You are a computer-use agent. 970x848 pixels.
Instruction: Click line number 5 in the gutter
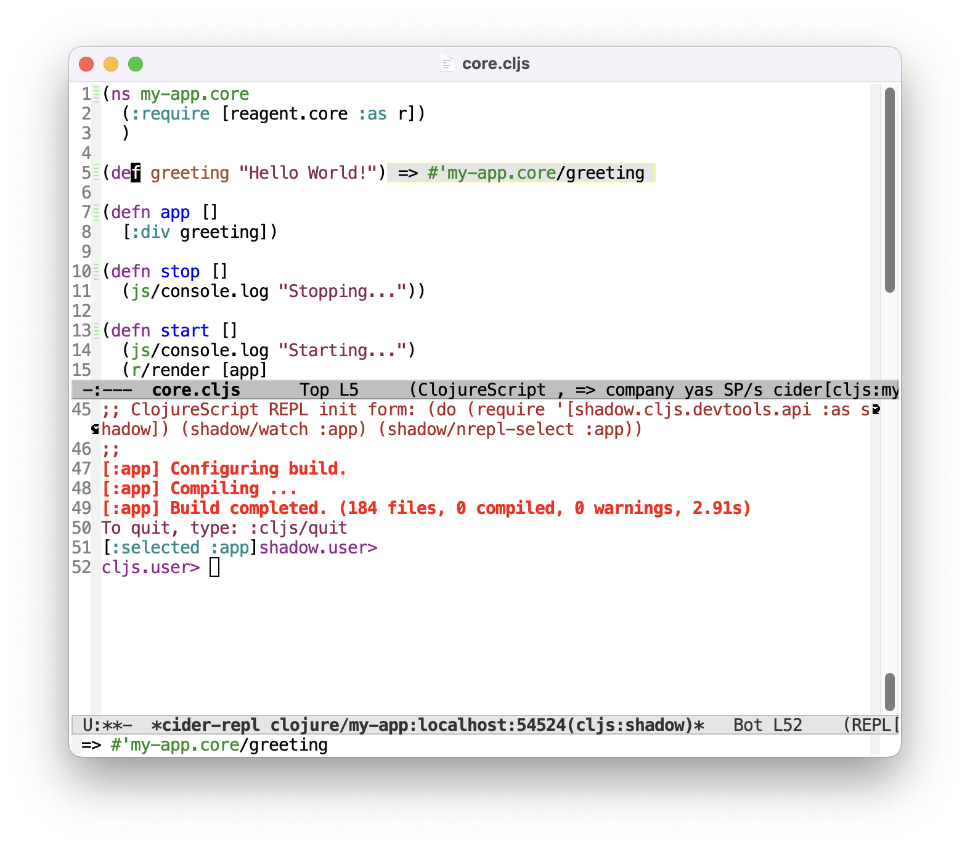point(86,173)
